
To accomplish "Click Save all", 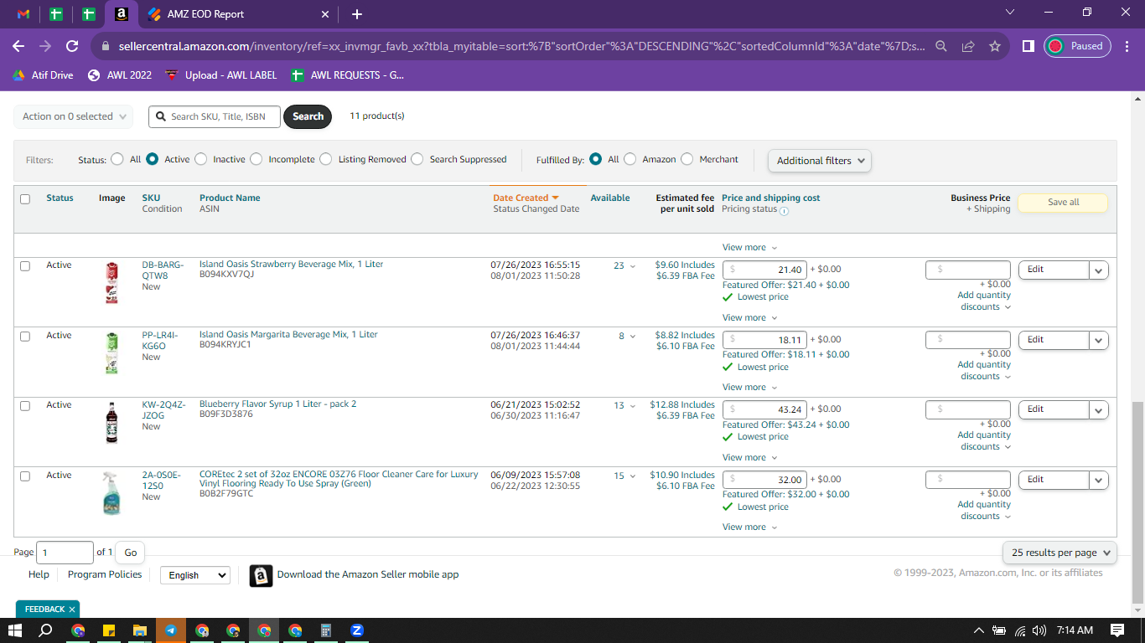I will [x=1063, y=203].
